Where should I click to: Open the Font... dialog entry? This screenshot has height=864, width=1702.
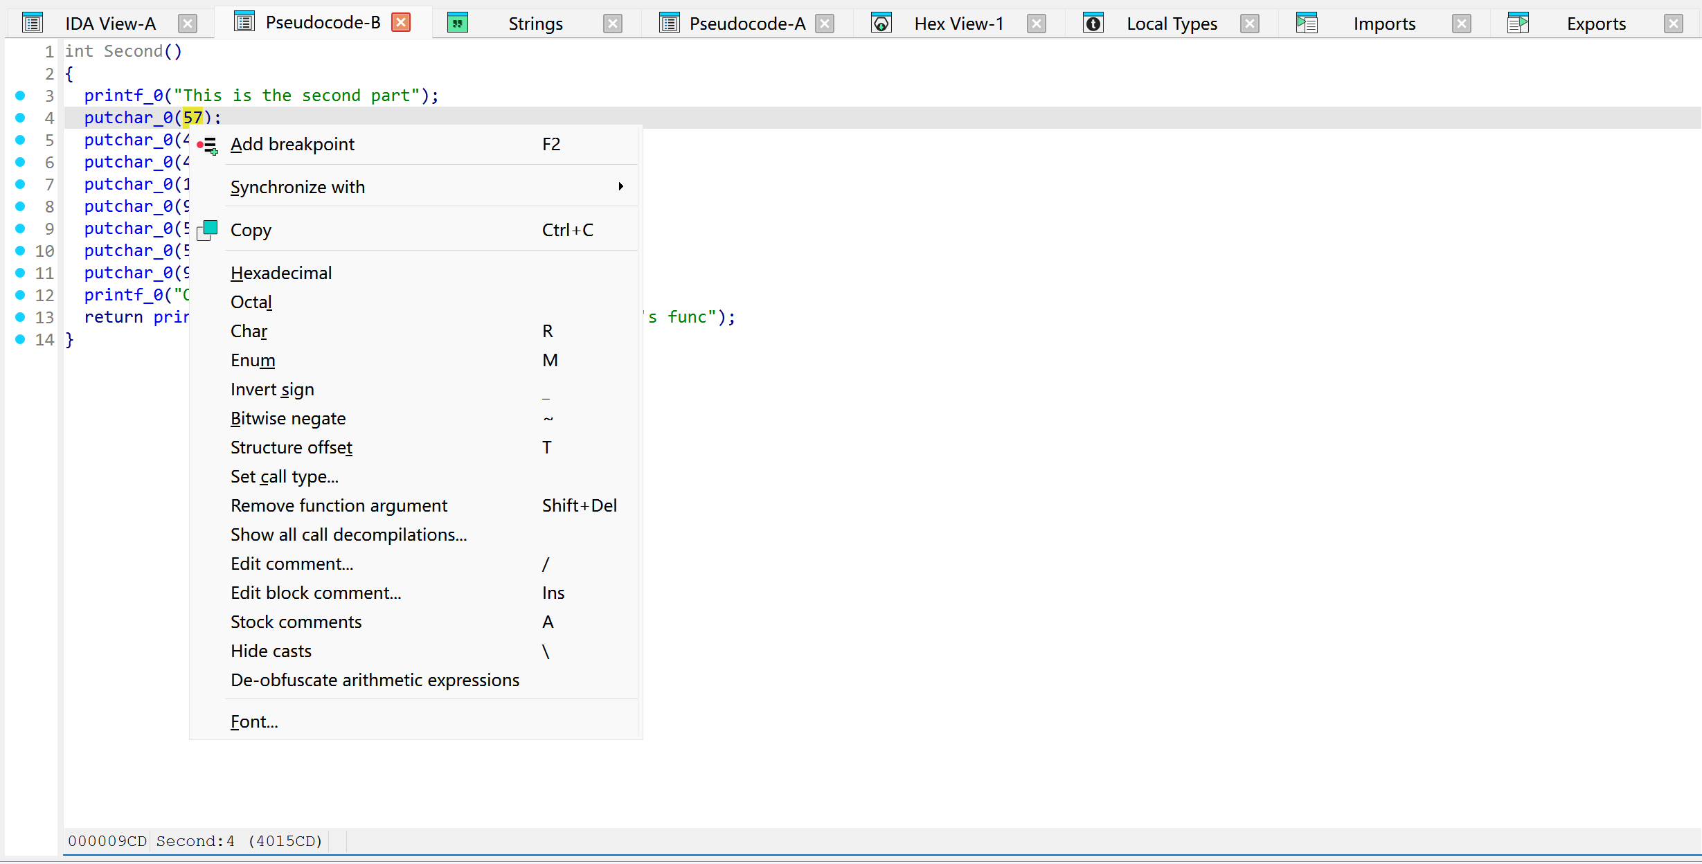[254, 721]
